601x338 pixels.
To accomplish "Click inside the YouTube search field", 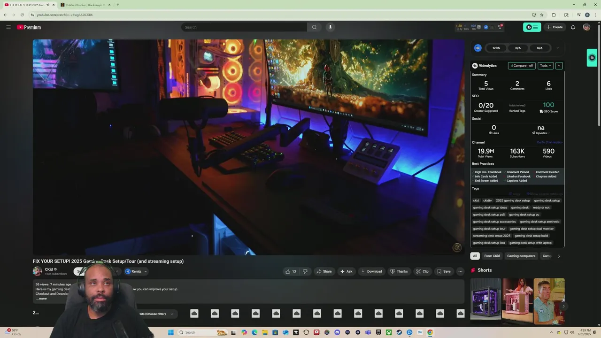I will (244, 27).
